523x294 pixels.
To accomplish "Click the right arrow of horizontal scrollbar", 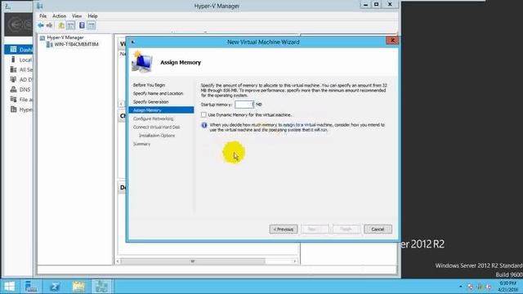I will [295, 261].
